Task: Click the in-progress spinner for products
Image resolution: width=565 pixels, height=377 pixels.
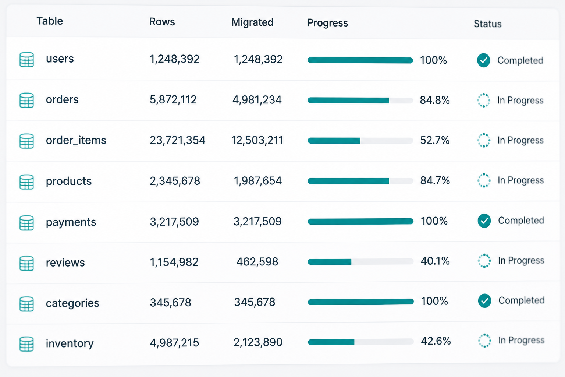Action: (484, 180)
